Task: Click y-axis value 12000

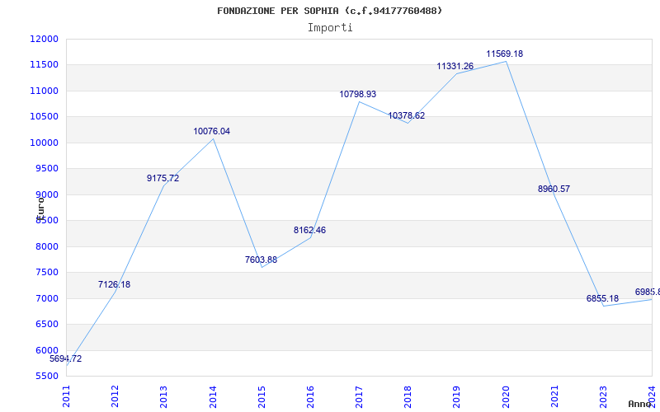Action: point(44,39)
